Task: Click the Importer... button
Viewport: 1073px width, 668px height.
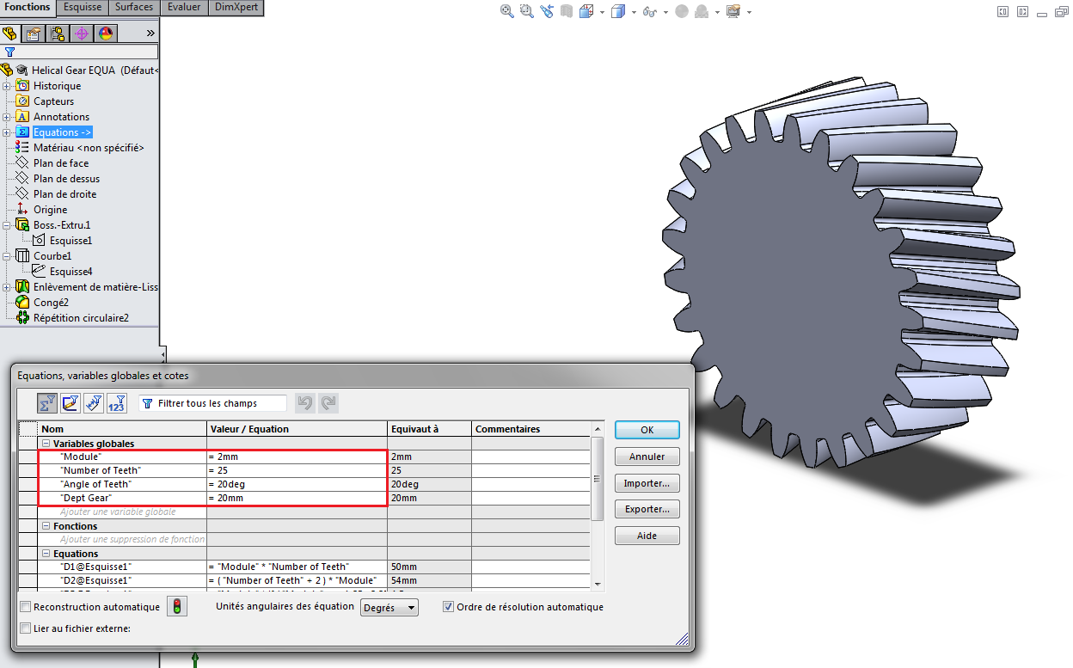Action: tap(647, 483)
